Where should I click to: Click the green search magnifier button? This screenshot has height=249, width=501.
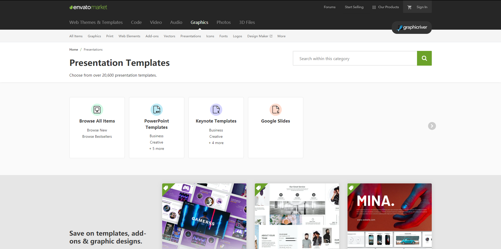point(424,58)
